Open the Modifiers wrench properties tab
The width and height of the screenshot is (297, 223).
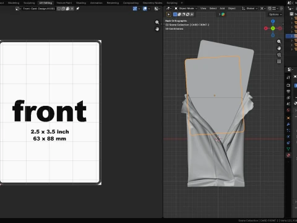(288, 125)
